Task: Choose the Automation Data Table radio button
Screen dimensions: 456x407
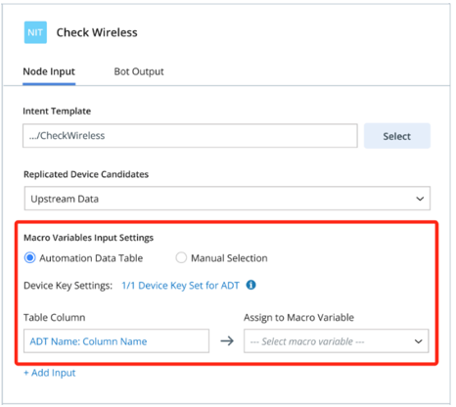Action: tap(30, 258)
